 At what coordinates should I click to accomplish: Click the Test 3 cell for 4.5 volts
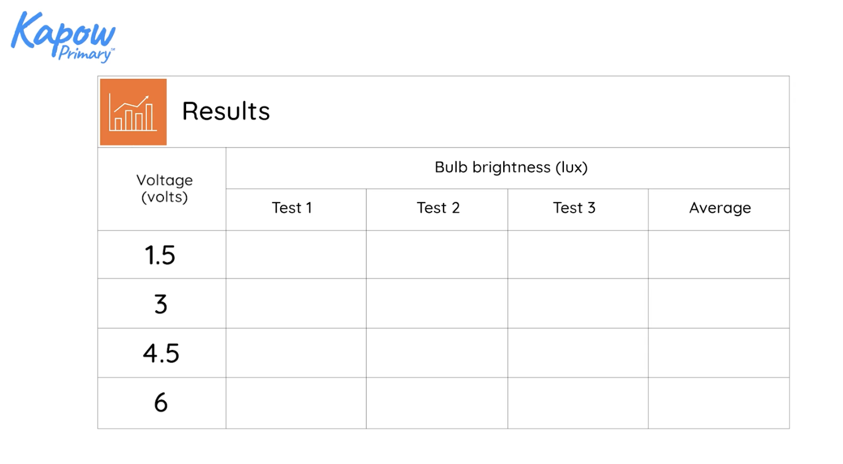point(578,353)
